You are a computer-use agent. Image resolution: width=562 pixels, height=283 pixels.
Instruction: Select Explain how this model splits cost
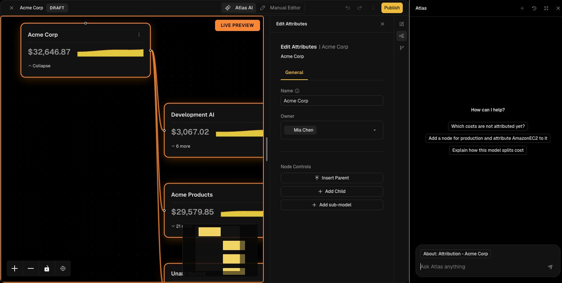point(488,150)
